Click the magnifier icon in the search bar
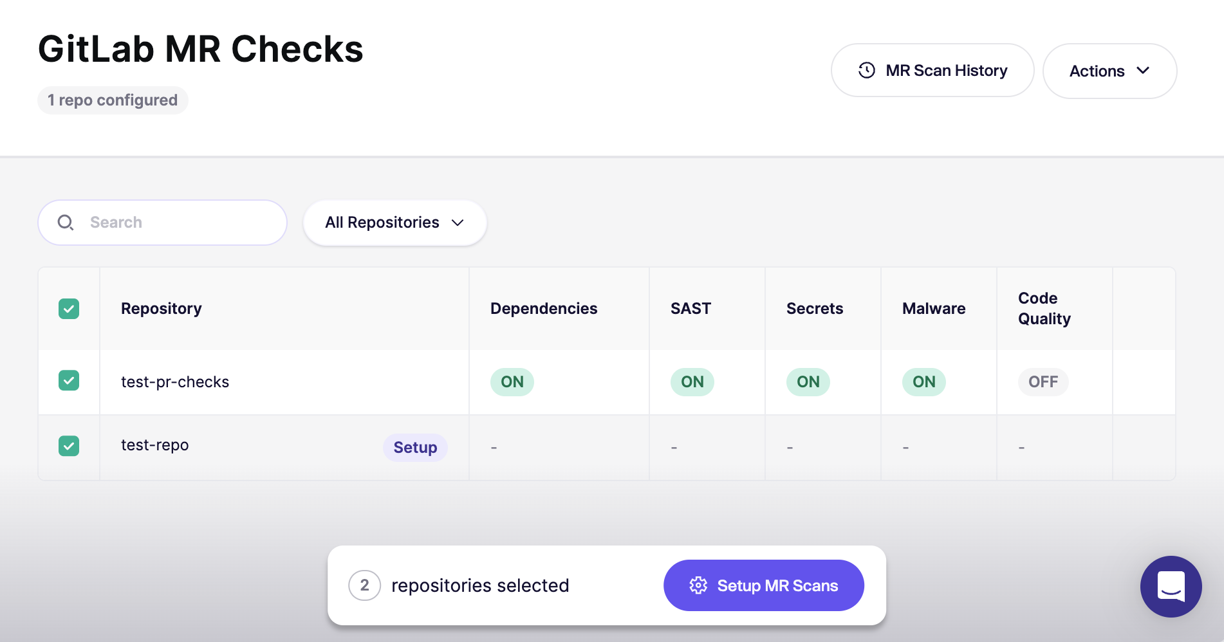 point(66,223)
